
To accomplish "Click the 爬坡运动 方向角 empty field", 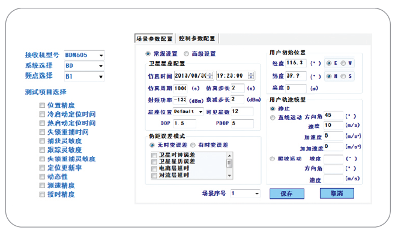I will tap(333, 169).
